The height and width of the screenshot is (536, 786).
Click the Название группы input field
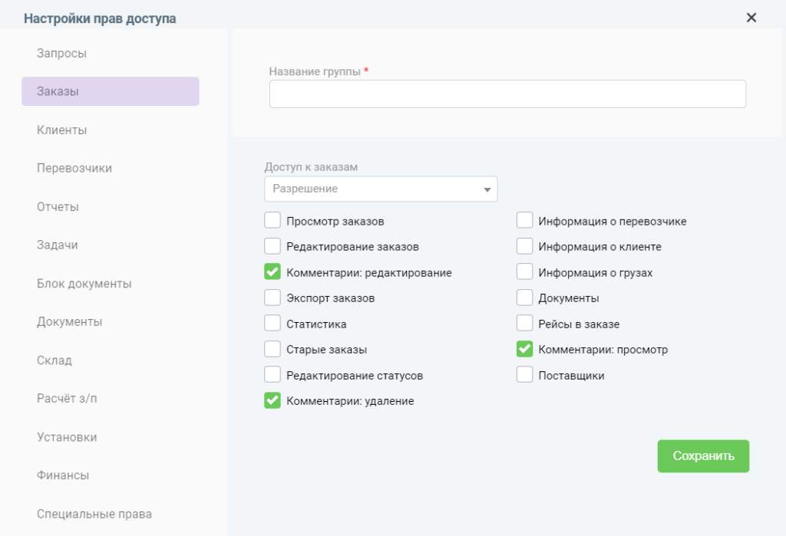507,94
